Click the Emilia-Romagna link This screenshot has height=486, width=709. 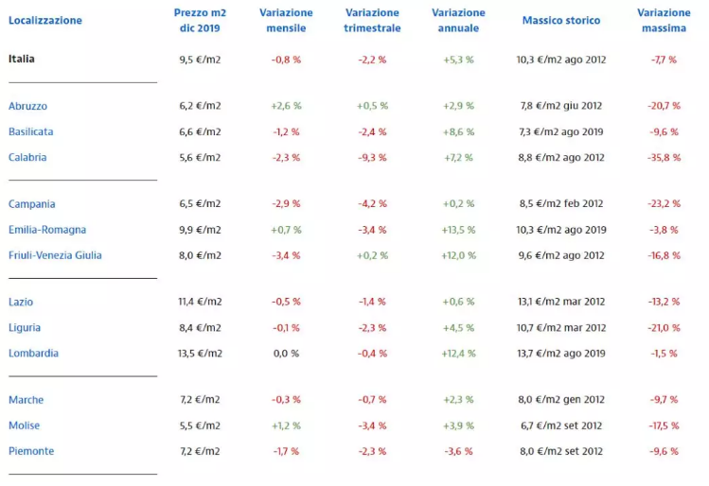click(x=47, y=230)
